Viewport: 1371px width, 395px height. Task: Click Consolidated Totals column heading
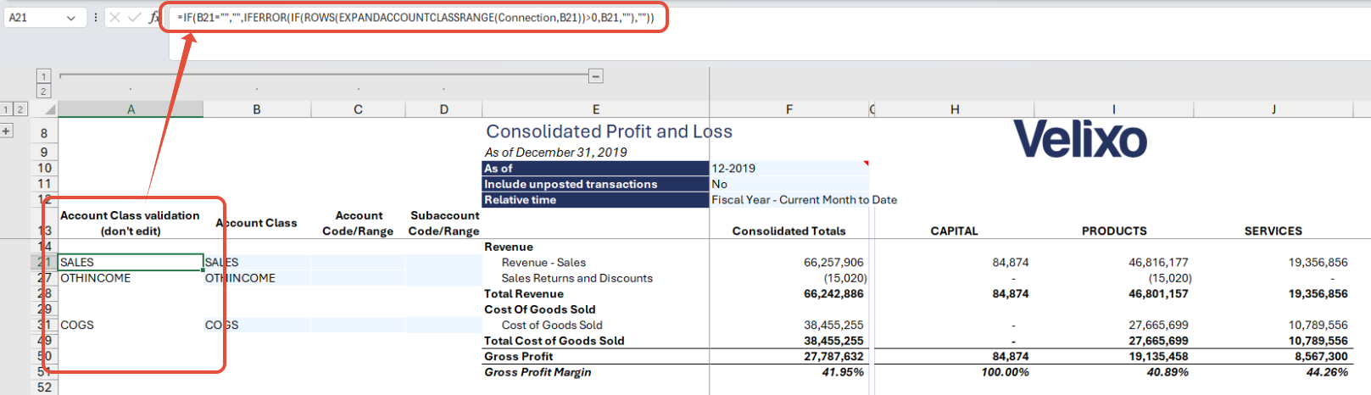(x=789, y=231)
